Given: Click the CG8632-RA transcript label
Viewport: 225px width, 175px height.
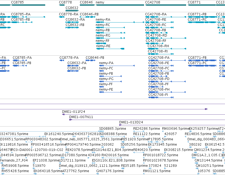Looking at the screenshot, I should pos(75,20).
